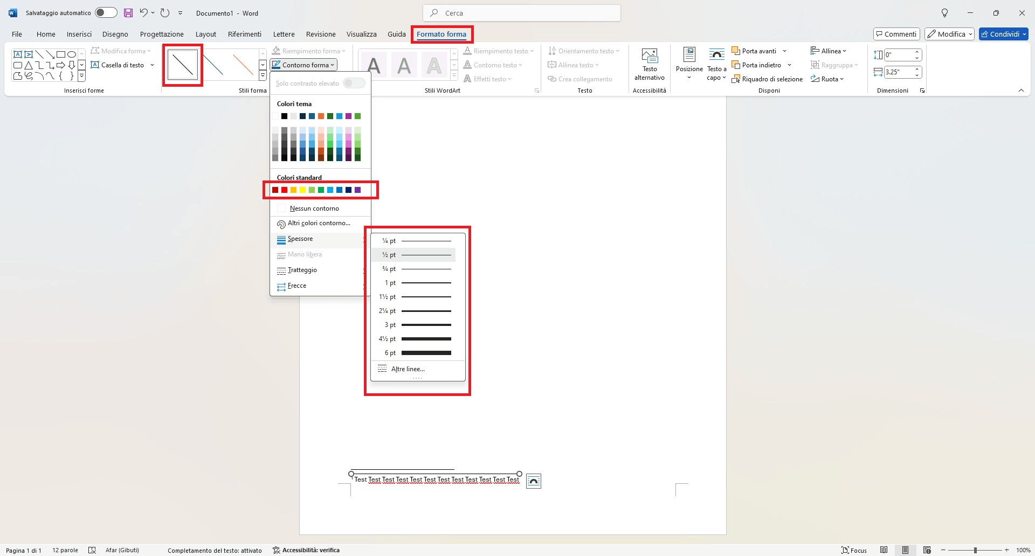1035x556 pixels.
Task: Pick the black theme color swatch
Action: (284, 116)
